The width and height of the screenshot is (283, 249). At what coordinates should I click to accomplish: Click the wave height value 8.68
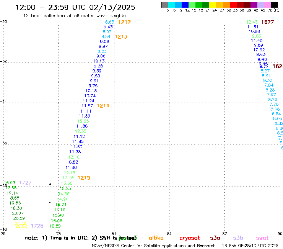[275, 109]
